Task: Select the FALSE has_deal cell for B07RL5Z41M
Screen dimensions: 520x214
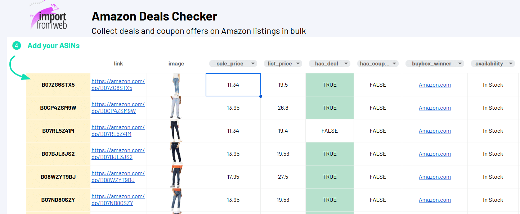Action: [x=330, y=131]
